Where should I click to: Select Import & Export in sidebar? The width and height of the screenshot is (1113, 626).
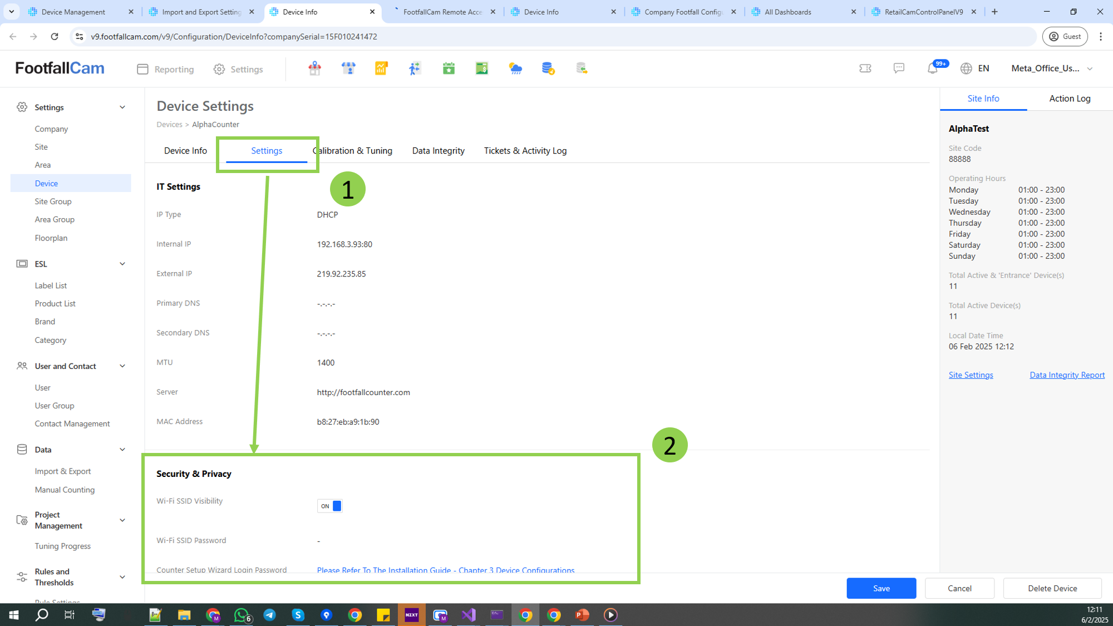click(x=63, y=471)
